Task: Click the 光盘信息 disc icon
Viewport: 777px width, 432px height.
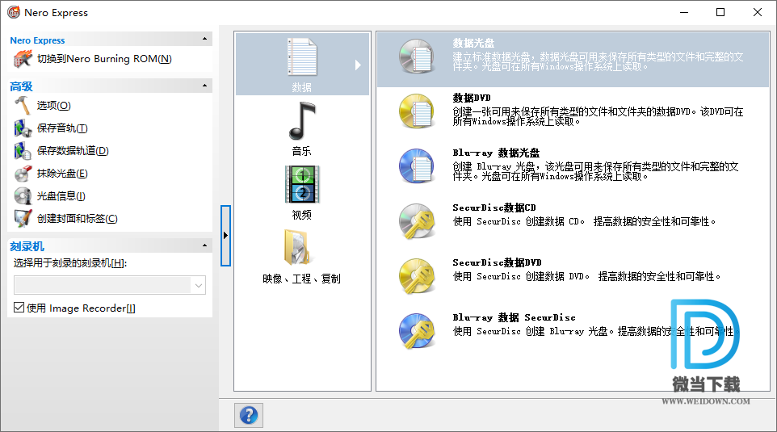Action: click(23, 196)
